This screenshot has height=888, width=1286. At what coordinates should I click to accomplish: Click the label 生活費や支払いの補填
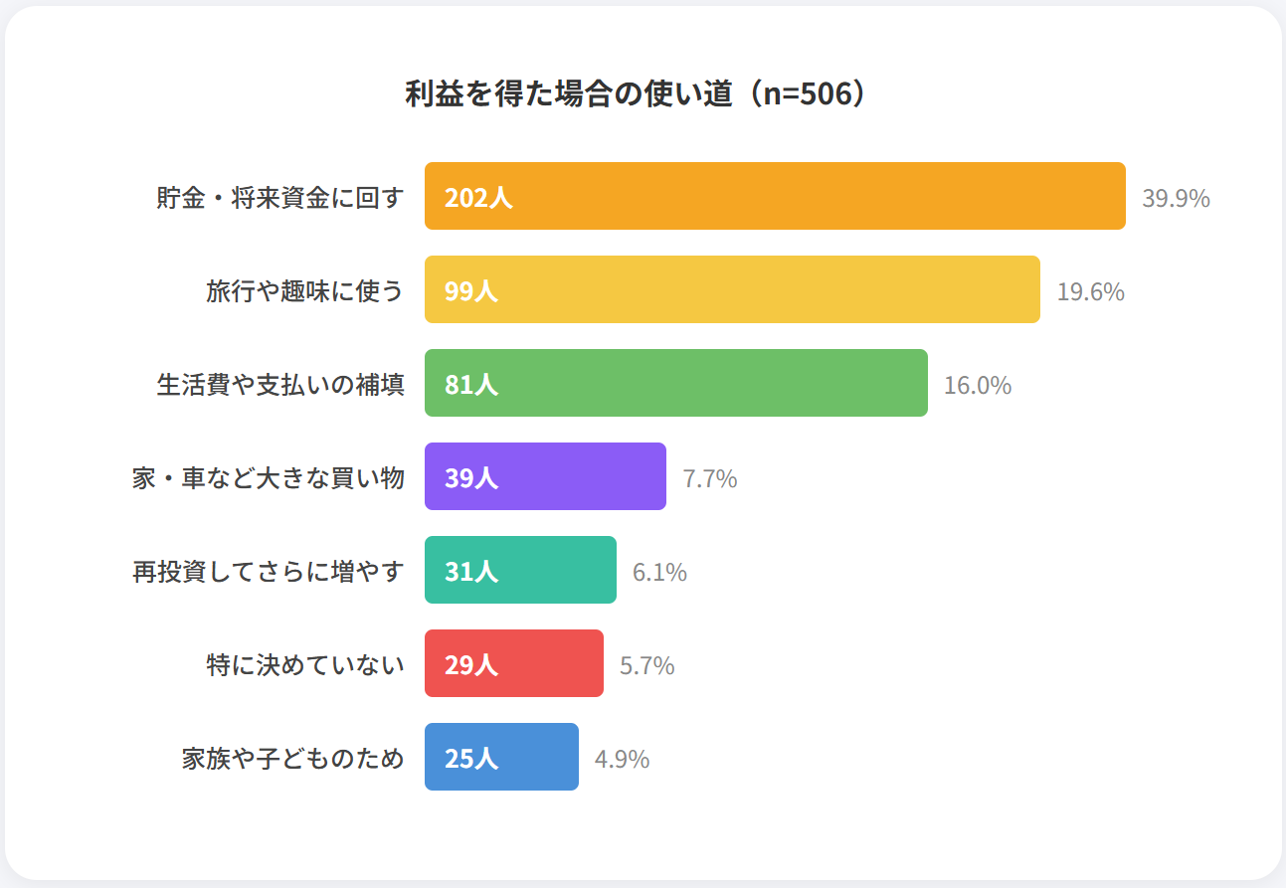(x=280, y=385)
